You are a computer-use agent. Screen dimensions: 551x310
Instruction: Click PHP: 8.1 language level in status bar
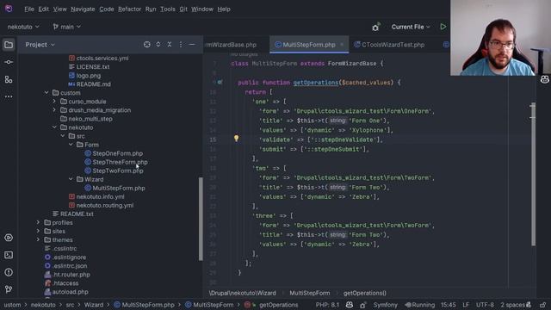(327, 305)
